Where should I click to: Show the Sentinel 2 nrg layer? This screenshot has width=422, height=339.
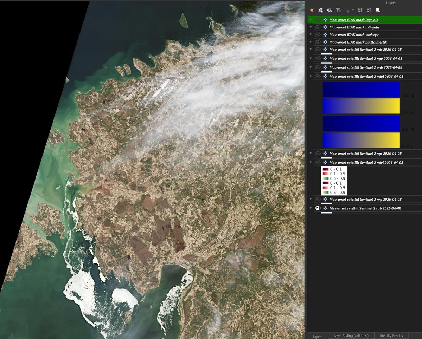pyautogui.click(x=318, y=199)
